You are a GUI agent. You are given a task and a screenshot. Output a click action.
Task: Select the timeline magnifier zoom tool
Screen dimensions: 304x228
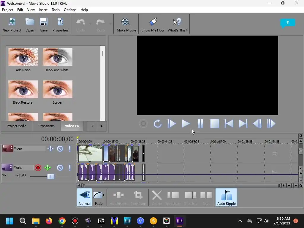click(x=300, y=186)
